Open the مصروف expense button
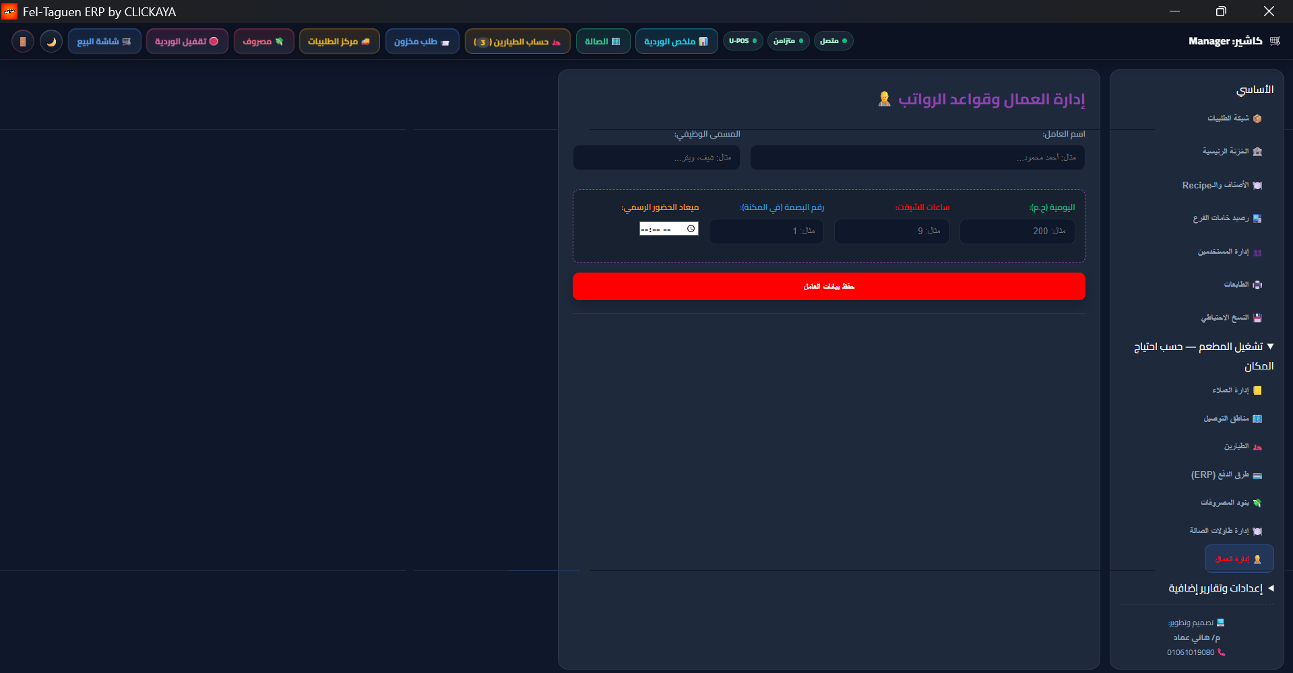This screenshot has width=1293, height=673. (x=263, y=41)
